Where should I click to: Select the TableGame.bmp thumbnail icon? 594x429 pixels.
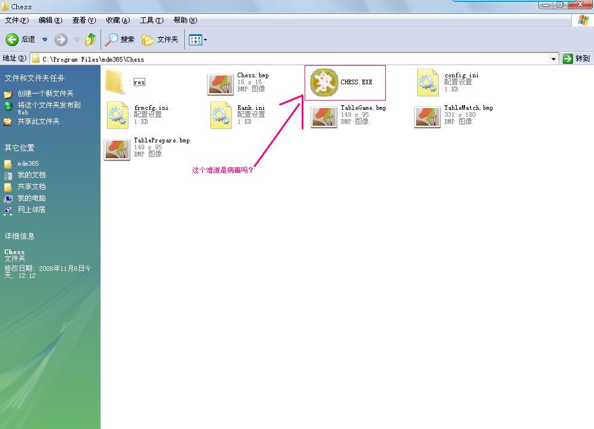(x=324, y=117)
